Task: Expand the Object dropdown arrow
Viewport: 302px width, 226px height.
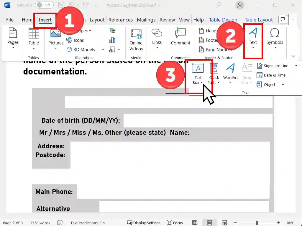Action: 283,85
